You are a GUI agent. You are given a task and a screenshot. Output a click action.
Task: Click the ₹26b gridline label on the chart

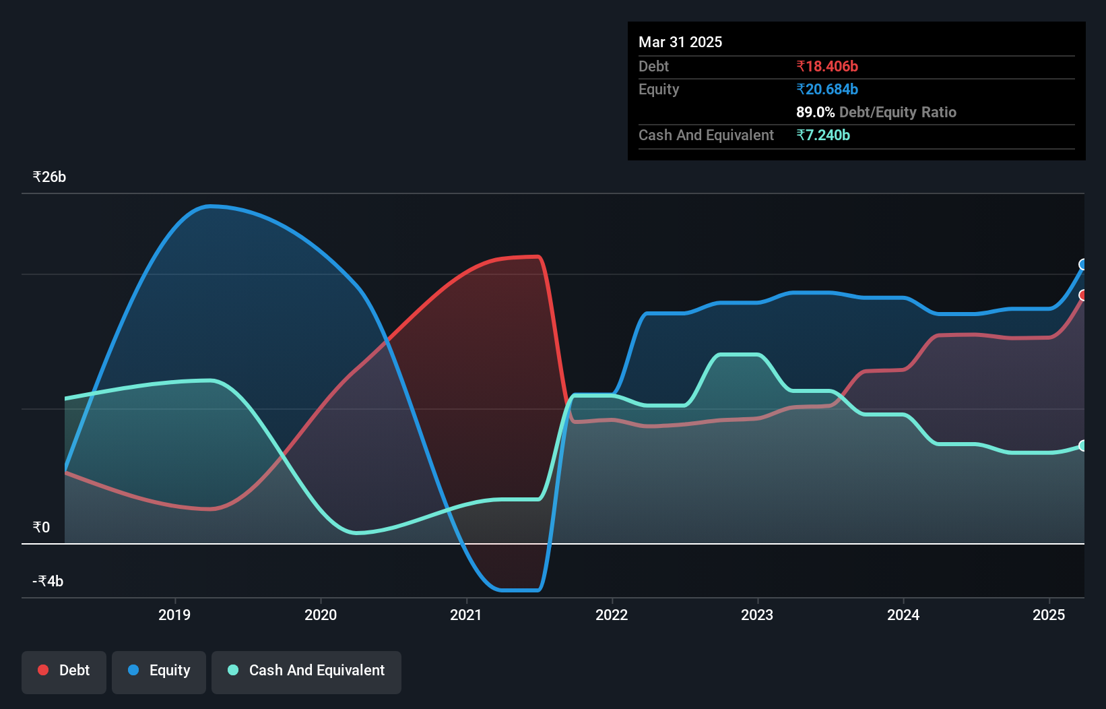48,177
